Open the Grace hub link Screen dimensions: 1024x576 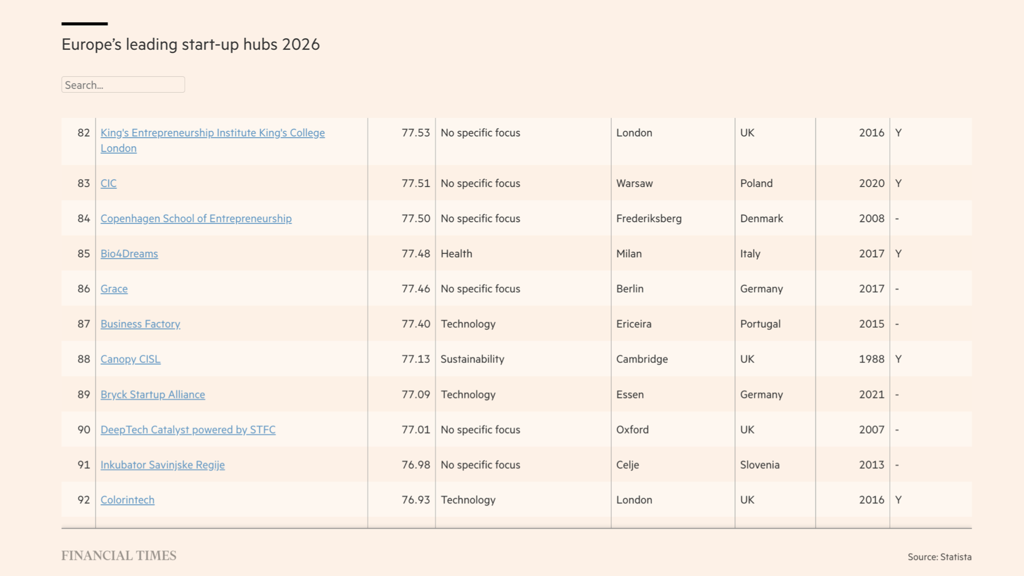click(x=114, y=289)
